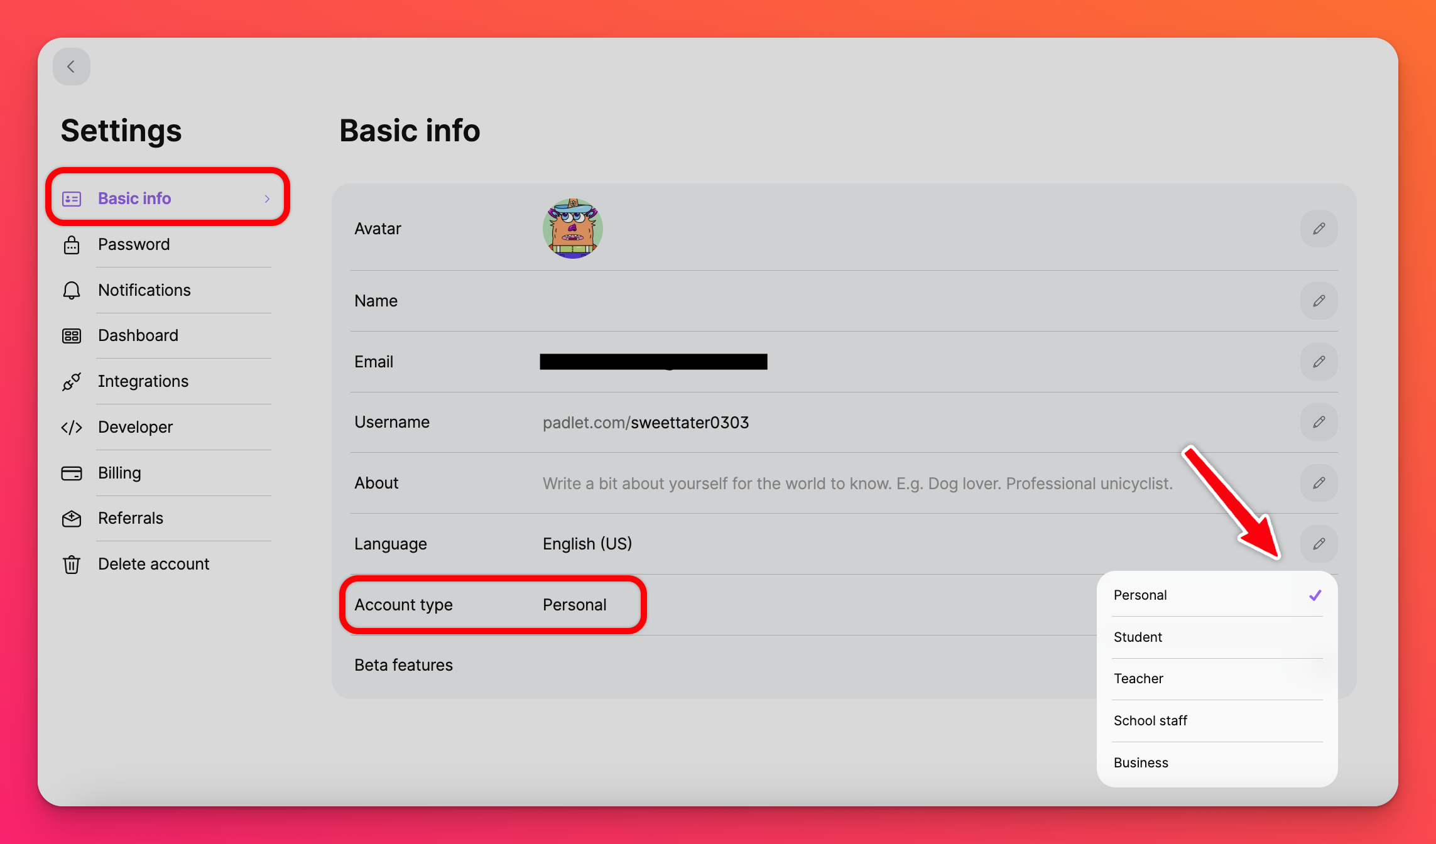Screen dimensions: 1436x844
Task: Open the Billing settings page
Action: pos(119,473)
